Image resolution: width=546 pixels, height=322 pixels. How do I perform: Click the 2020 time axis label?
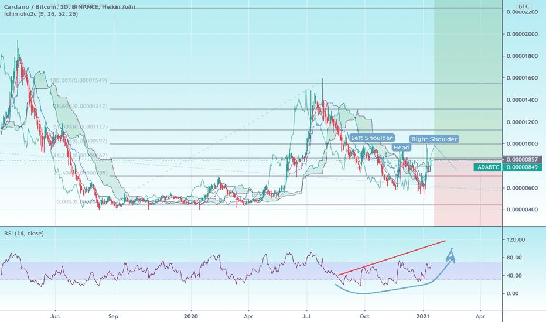coord(191,316)
